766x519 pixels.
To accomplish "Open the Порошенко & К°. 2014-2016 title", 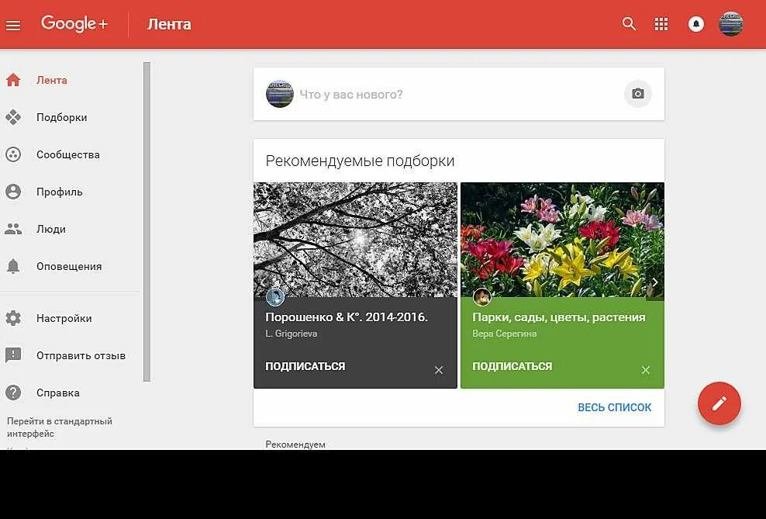I will [x=347, y=317].
